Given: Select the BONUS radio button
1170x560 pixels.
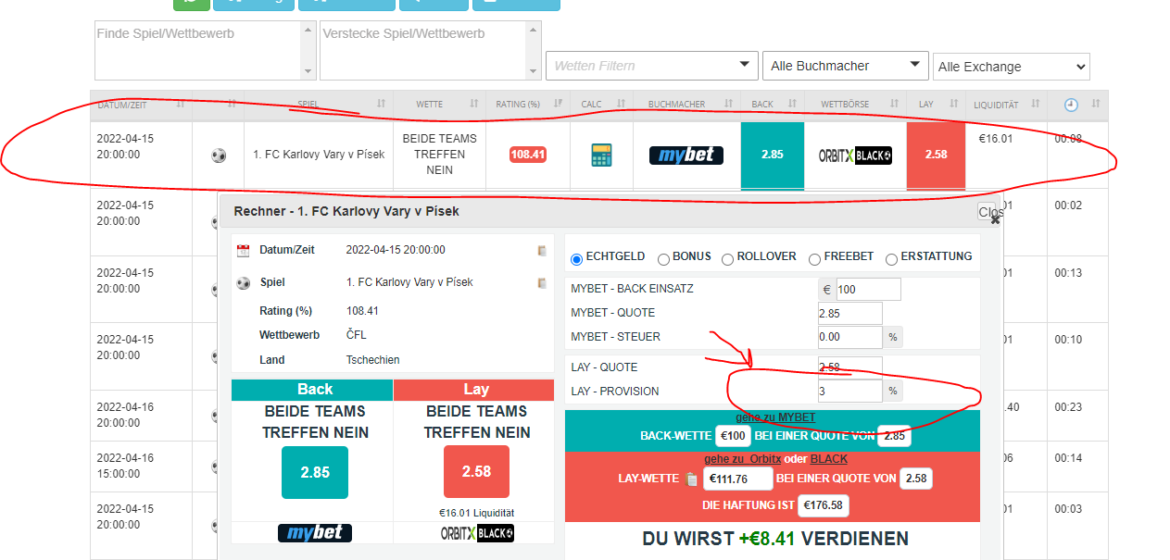Looking at the screenshot, I should 663,259.
